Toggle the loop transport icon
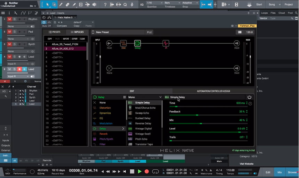The height and width of the screenshot is (178, 299). (x=155, y=171)
